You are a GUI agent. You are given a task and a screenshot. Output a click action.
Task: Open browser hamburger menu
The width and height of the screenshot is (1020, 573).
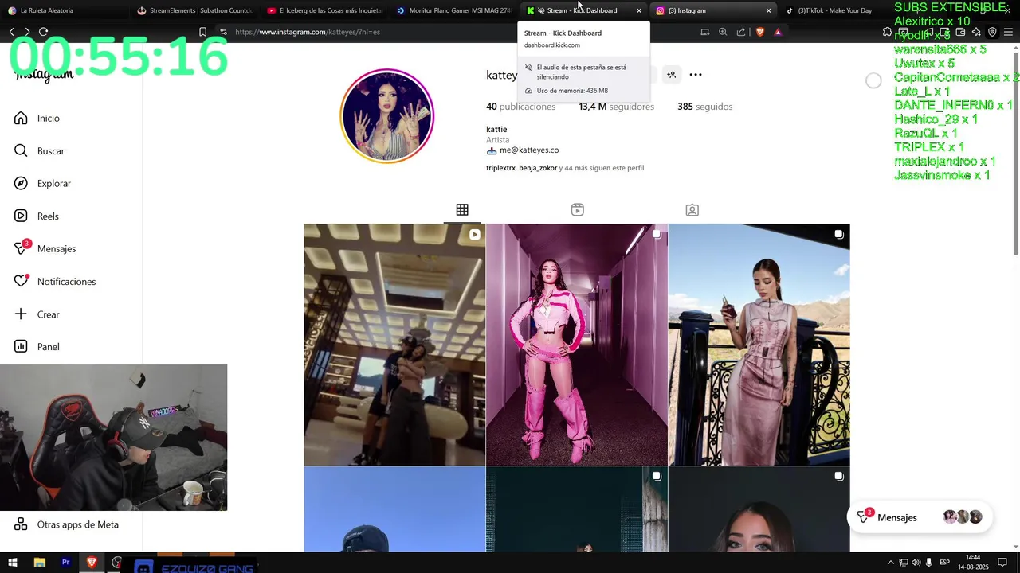[x=1008, y=32]
